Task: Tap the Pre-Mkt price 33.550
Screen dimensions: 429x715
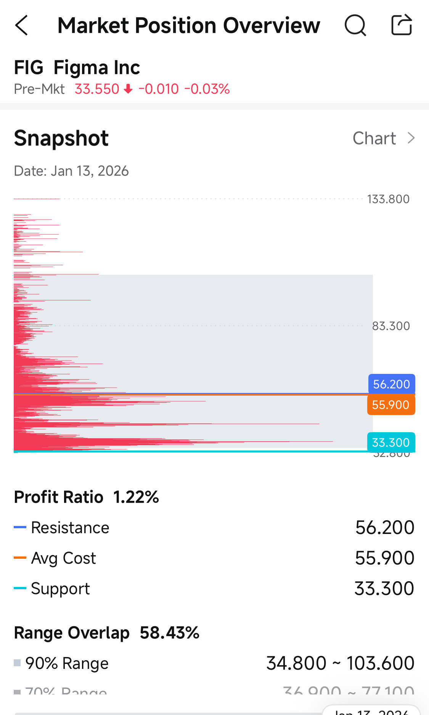Action: pos(97,89)
